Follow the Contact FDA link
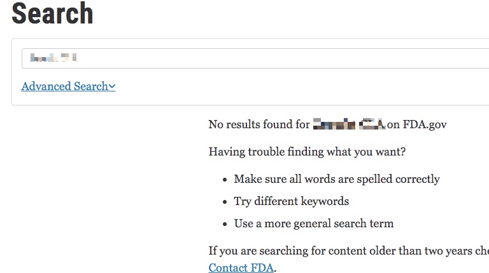489x273 pixels. coord(241,268)
